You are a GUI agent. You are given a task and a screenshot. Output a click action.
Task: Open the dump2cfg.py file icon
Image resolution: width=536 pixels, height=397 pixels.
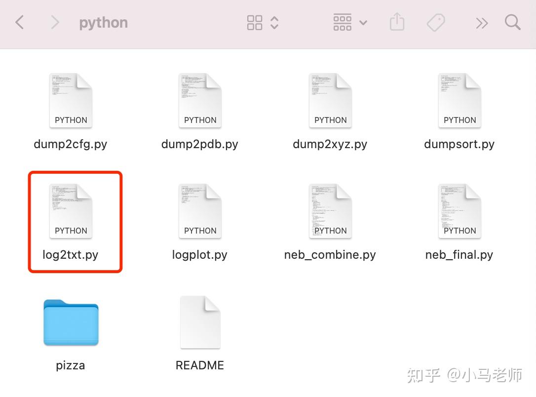pos(70,100)
